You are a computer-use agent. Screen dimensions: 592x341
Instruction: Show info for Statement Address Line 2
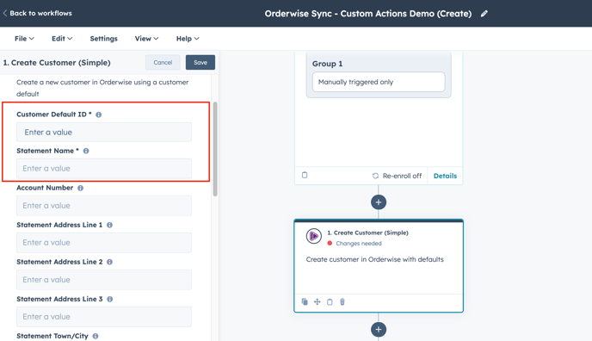(109, 262)
